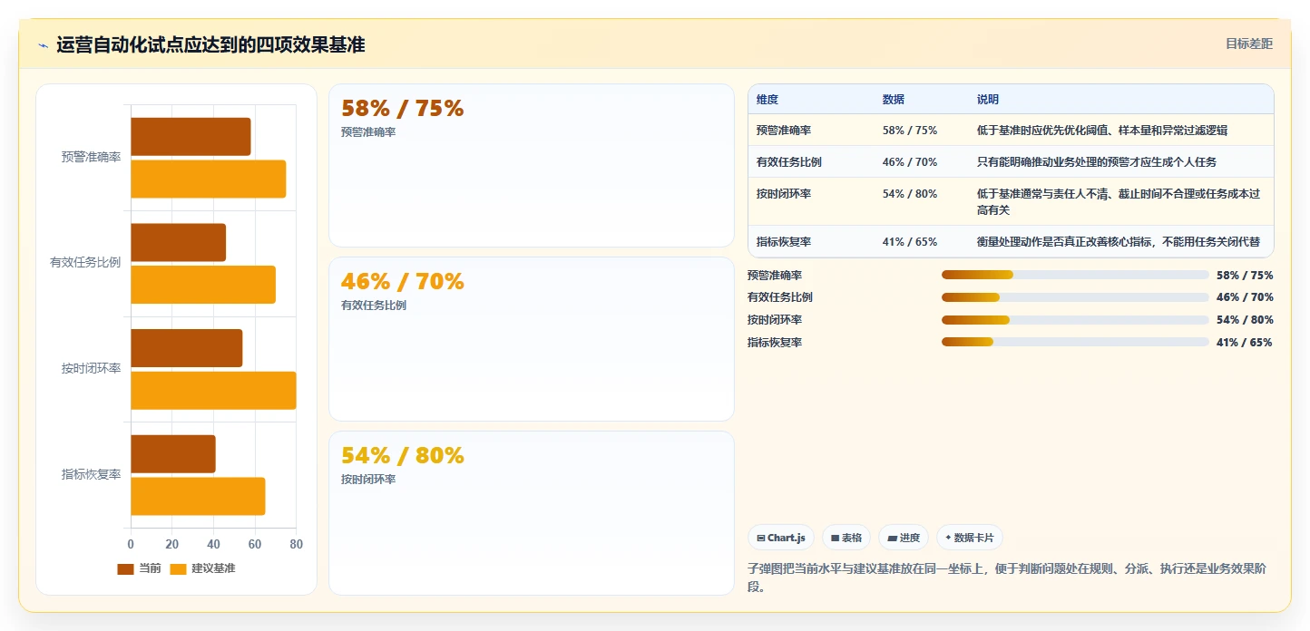Click 41% / 65% value in table
1310x631 pixels.
click(x=910, y=242)
